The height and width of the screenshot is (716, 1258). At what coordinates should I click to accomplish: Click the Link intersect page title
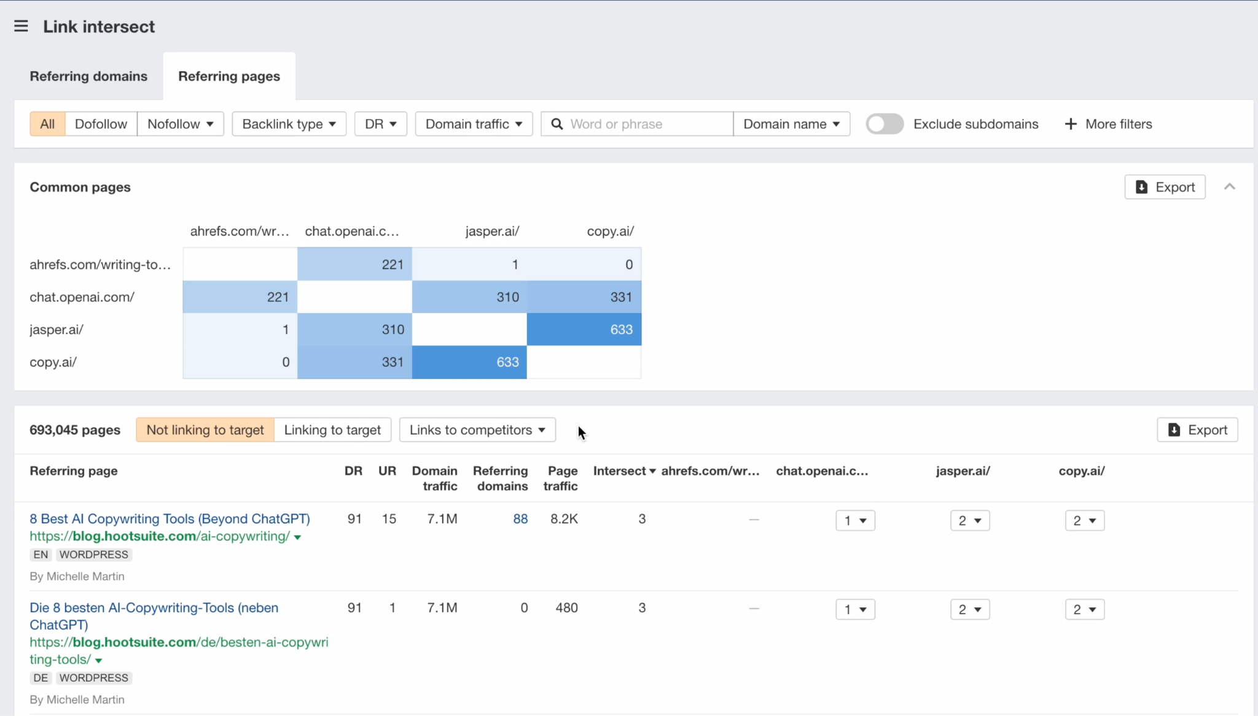click(x=99, y=26)
